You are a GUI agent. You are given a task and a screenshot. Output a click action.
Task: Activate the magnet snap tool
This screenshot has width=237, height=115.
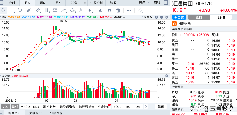pyautogui.click(x=109, y=10)
